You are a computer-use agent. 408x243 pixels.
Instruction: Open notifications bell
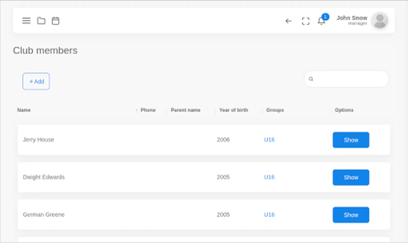coord(321,21)
